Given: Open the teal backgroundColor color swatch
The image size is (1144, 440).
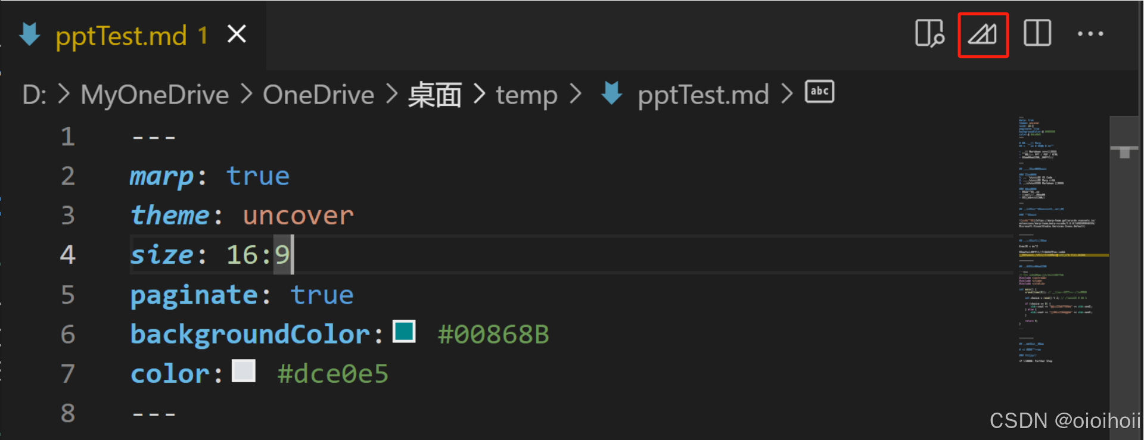Looking at the screenshot, I should 404,332.
